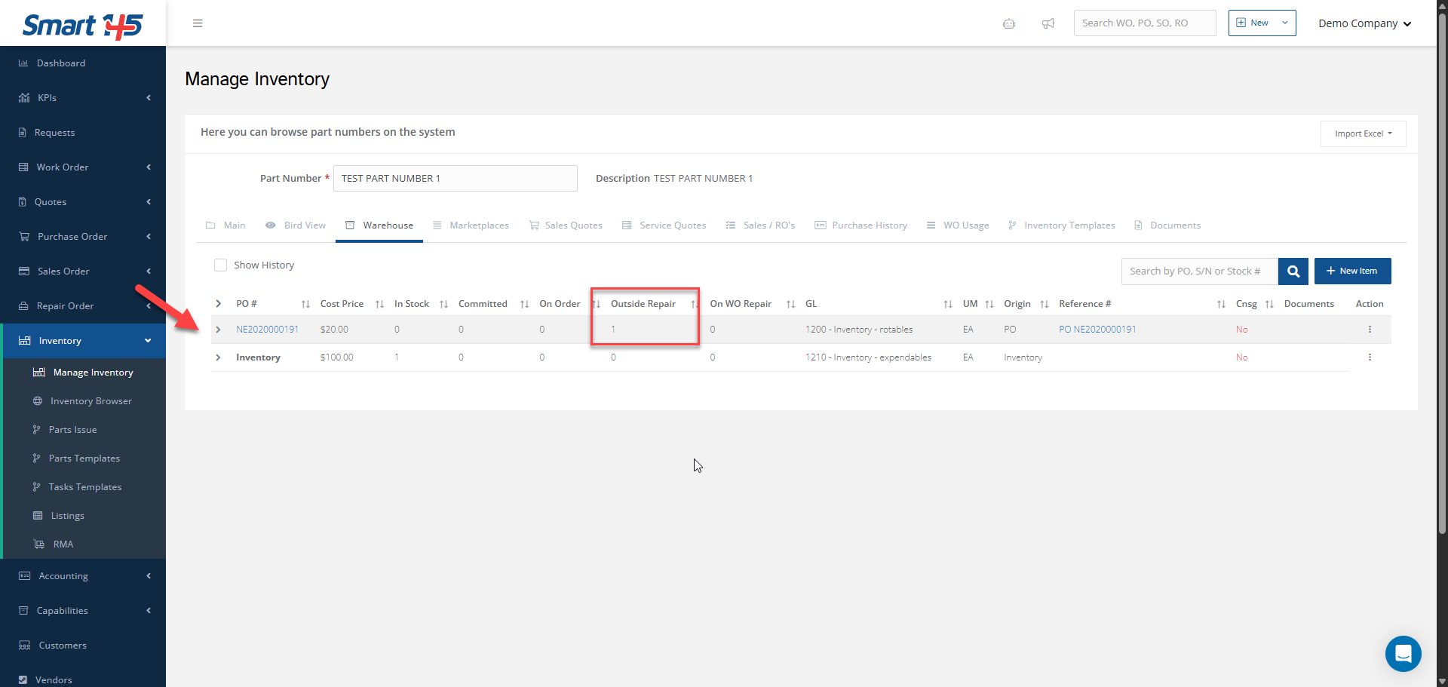The image size is (1448, 687).
Task: Sort table by Cost Price column
Action: tap(379, 304)
